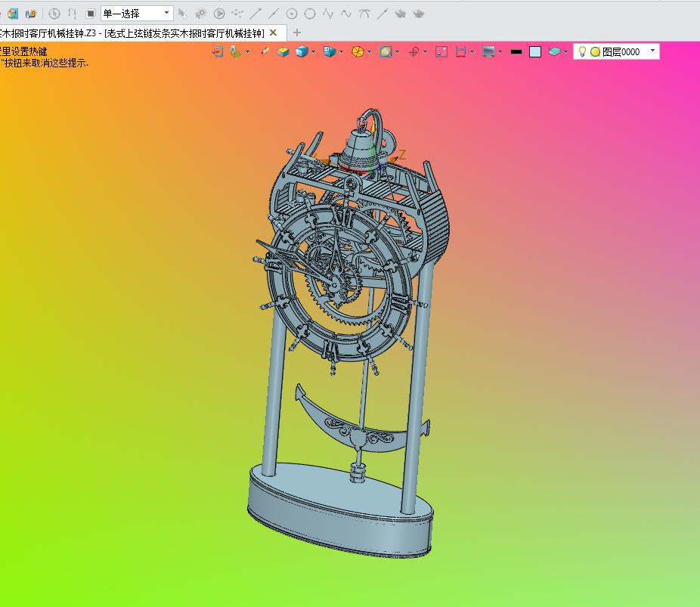Click the yellow circle layer indicator
This screenshot has height=607, width=700.
point(595,51)
